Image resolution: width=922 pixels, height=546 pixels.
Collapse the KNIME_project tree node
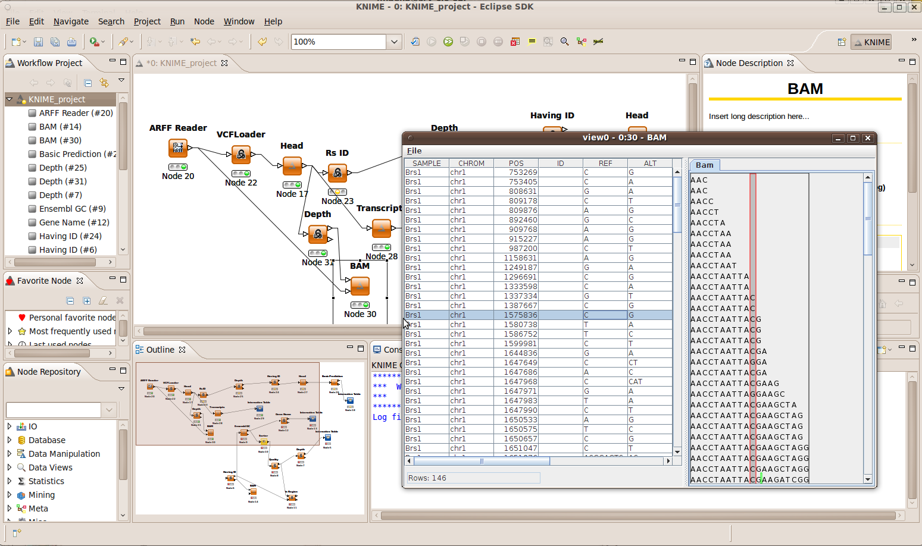[x=10, y=99]
